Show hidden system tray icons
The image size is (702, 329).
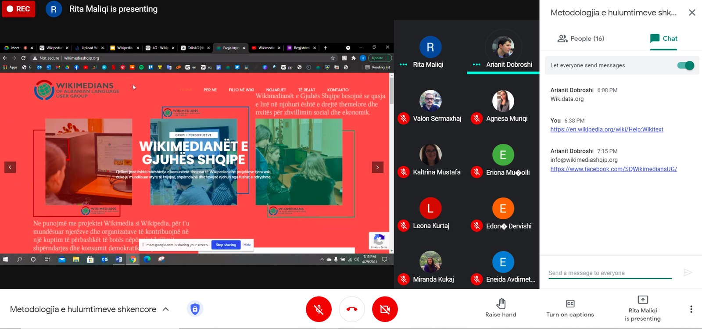(322, 259)
